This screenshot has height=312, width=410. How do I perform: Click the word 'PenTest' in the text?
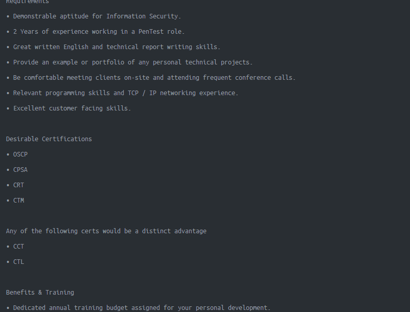point(151,32)
